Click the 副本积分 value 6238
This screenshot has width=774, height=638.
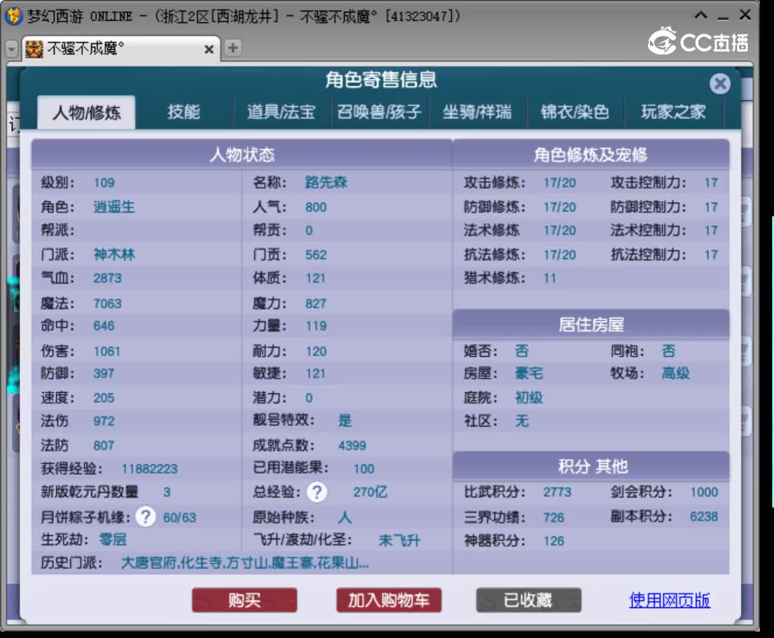pos(704,517)
